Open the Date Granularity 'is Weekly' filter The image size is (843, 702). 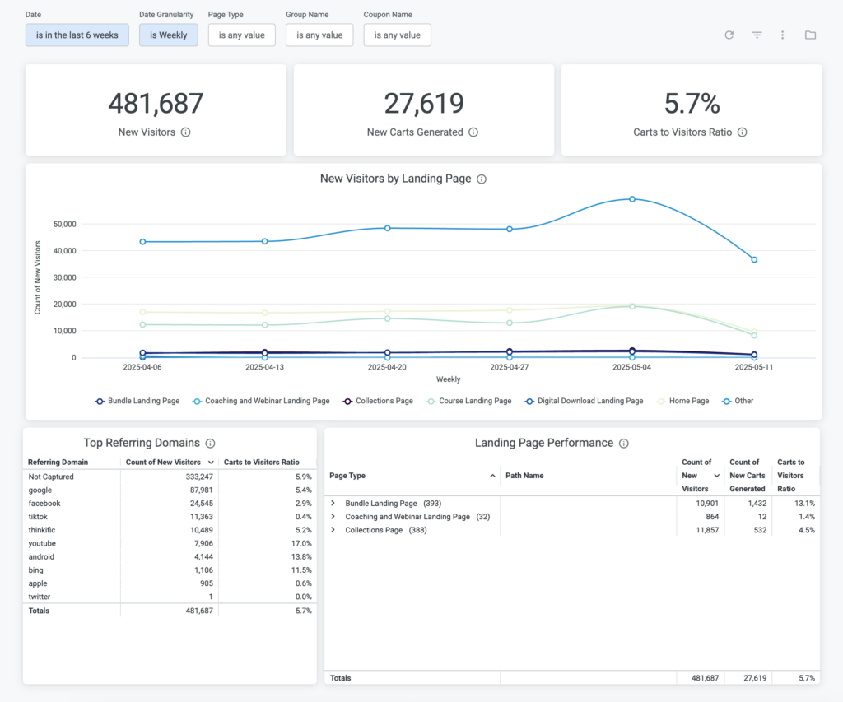click(168, 35)
